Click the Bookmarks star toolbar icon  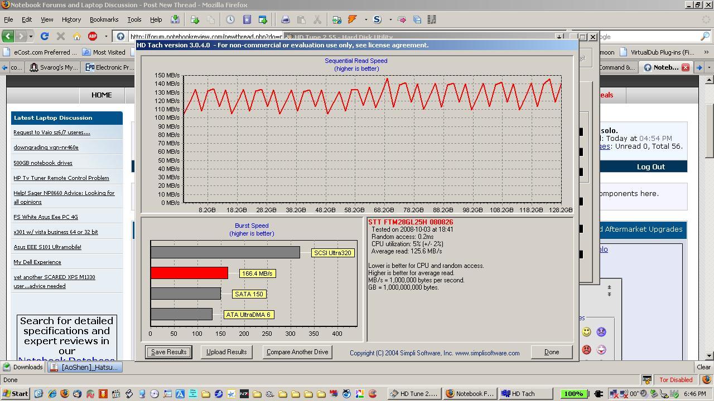247,19
